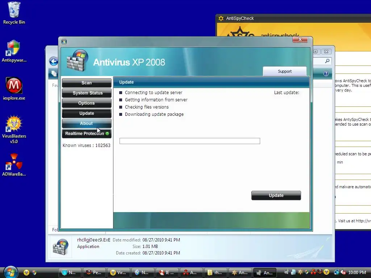
Task: Click the network connection tray icon
Action: (x=337, y=272)
